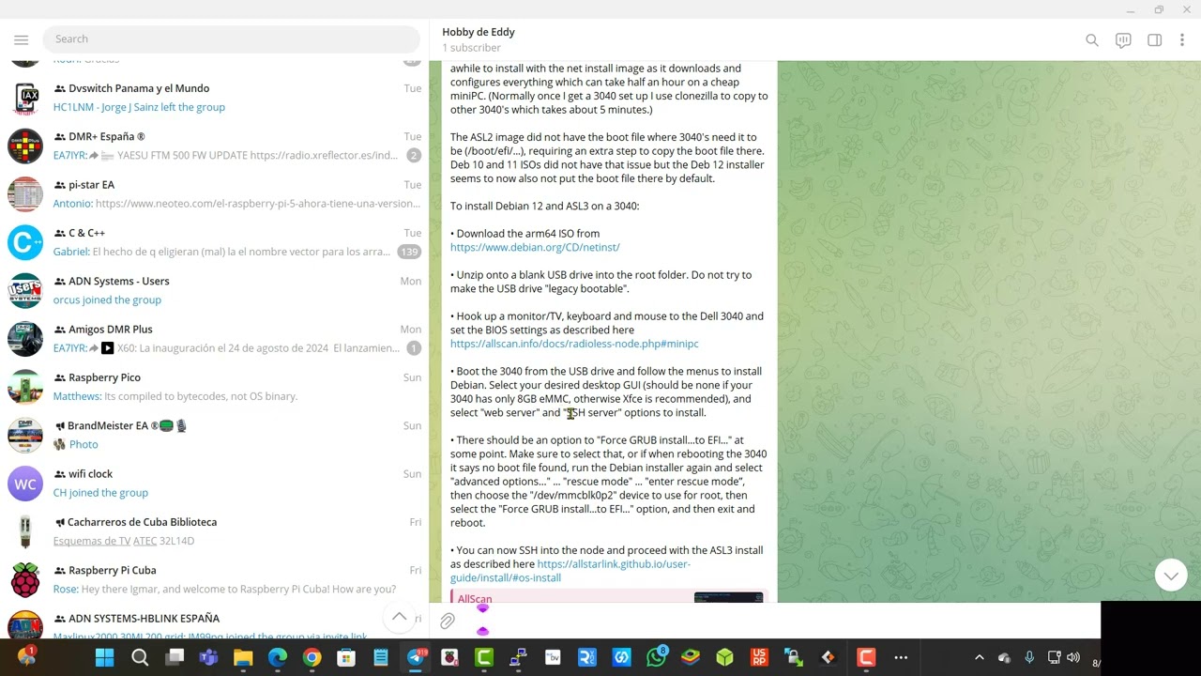Viewport: 1201px width, 676px height.
Task: Open Microsoft Store from the taskbar
Action: pos(346,657)
